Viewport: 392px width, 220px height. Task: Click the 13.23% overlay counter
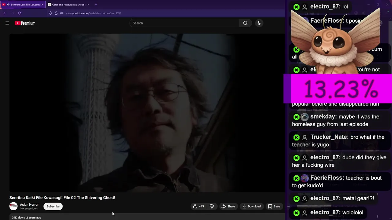(x=338, y=89)
